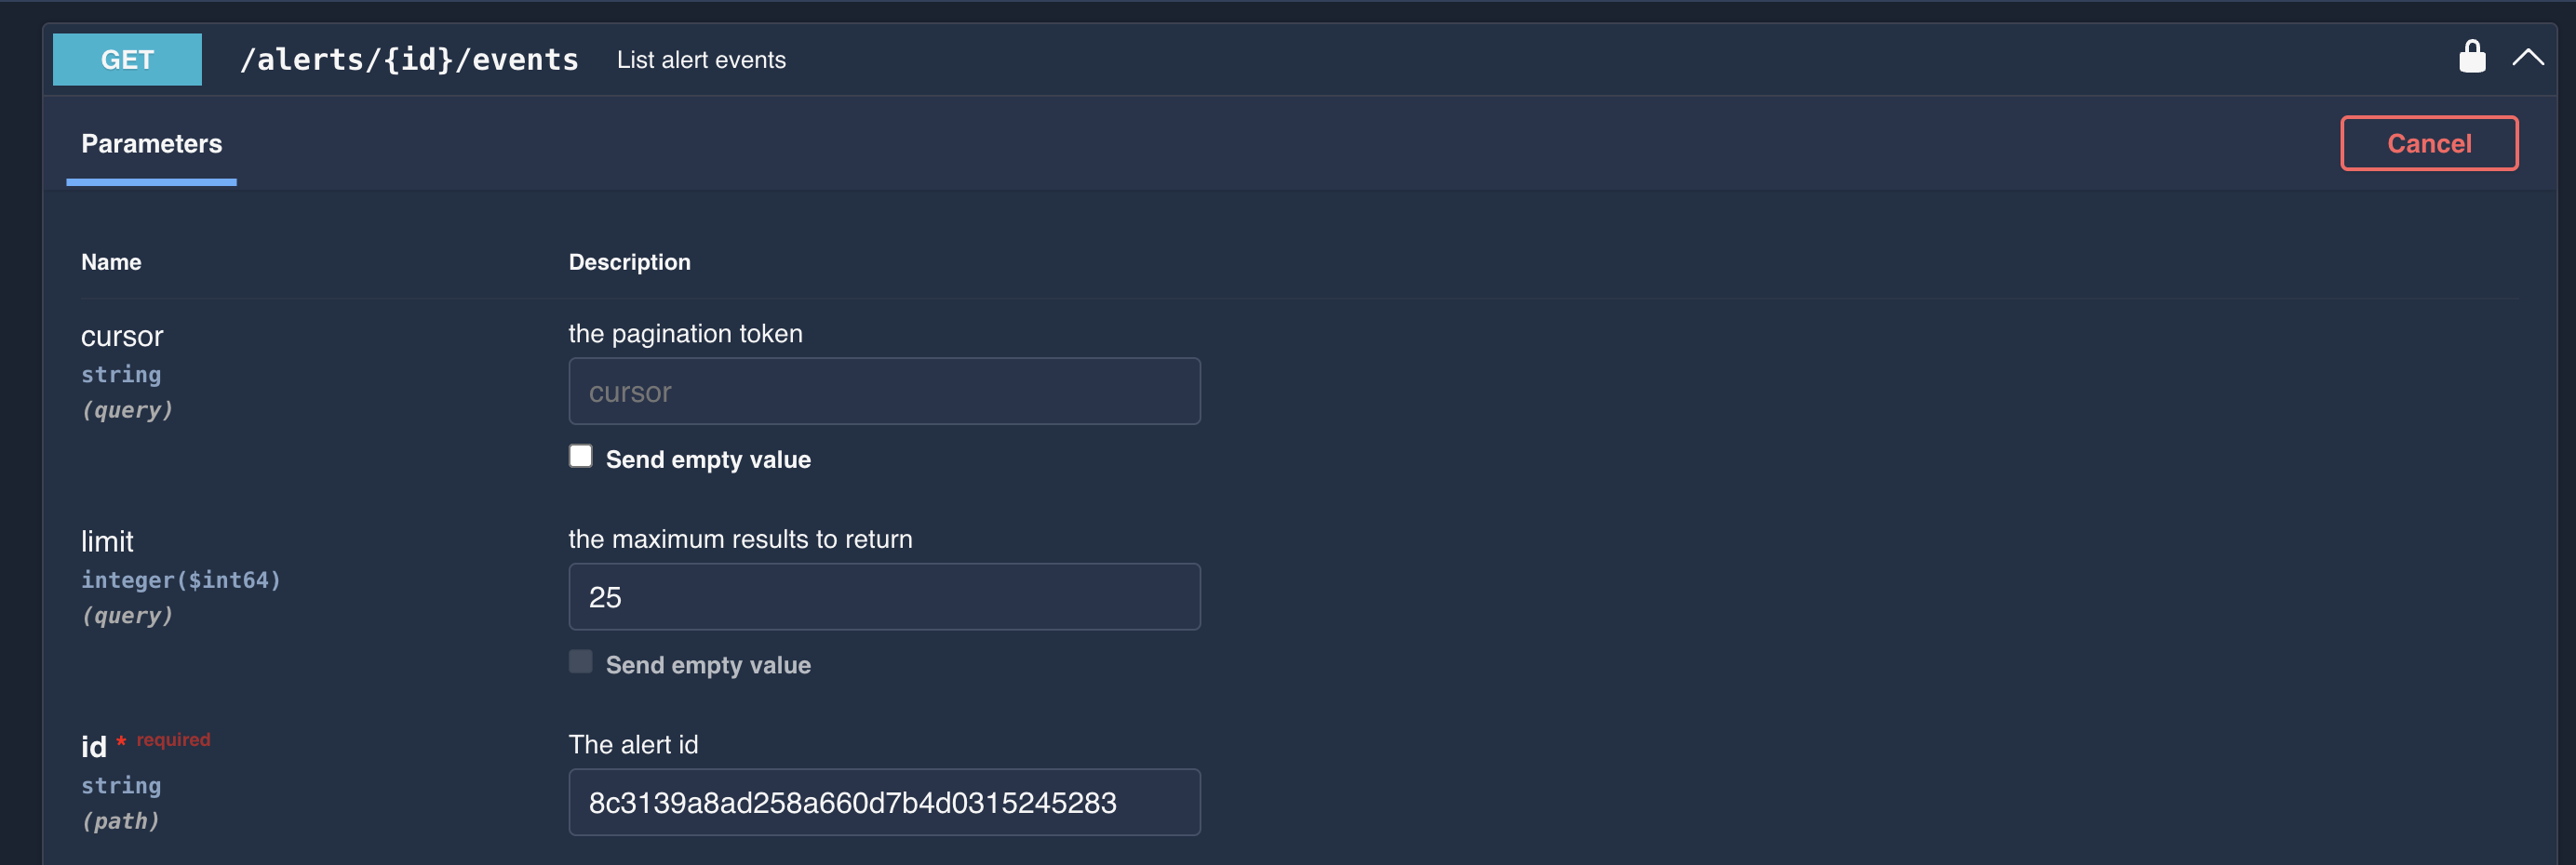
Task: Switch to the Parameters tab
Action: pos(151,143)
